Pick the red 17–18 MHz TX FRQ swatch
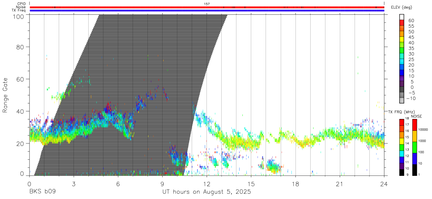 click(x=402, y=122)
